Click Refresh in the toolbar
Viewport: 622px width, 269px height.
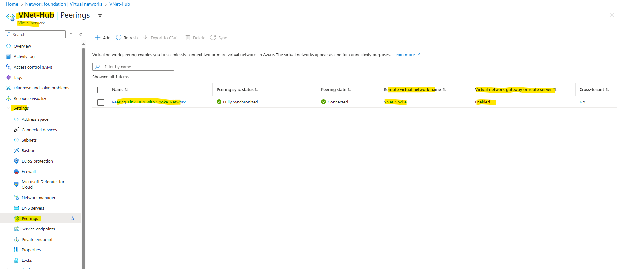(127, 38)
